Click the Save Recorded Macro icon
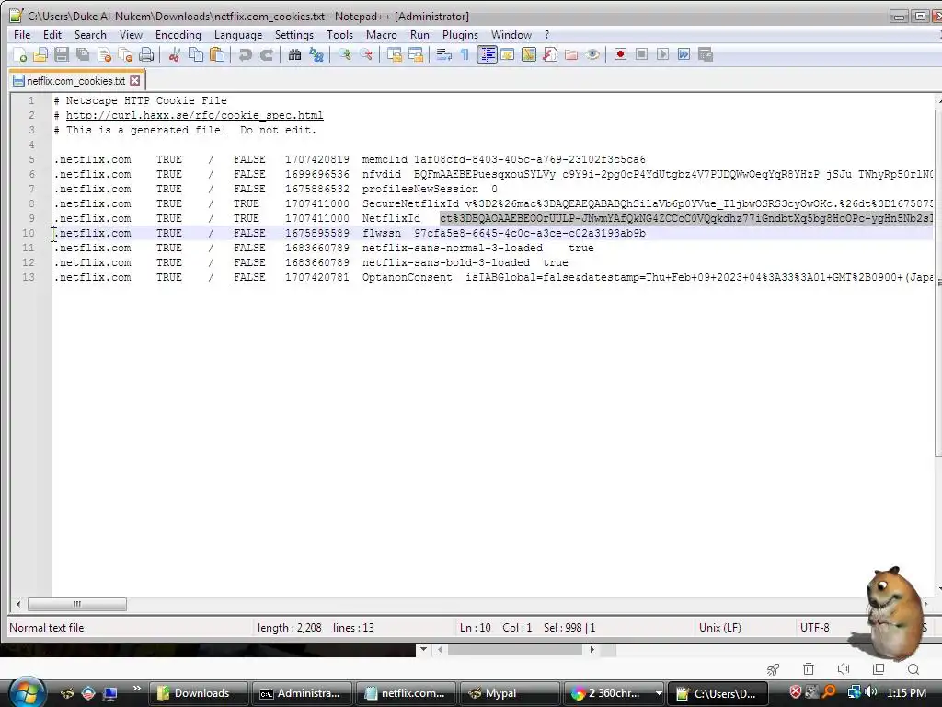 (x=706, y=54)
